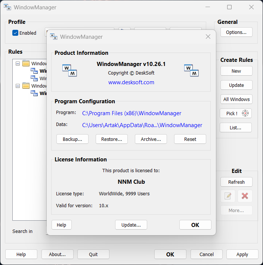The width and height of the screenshot is (263, 265).
Task: Click the 'NNM Club' licensee name
Action: [x=131, y=182]
